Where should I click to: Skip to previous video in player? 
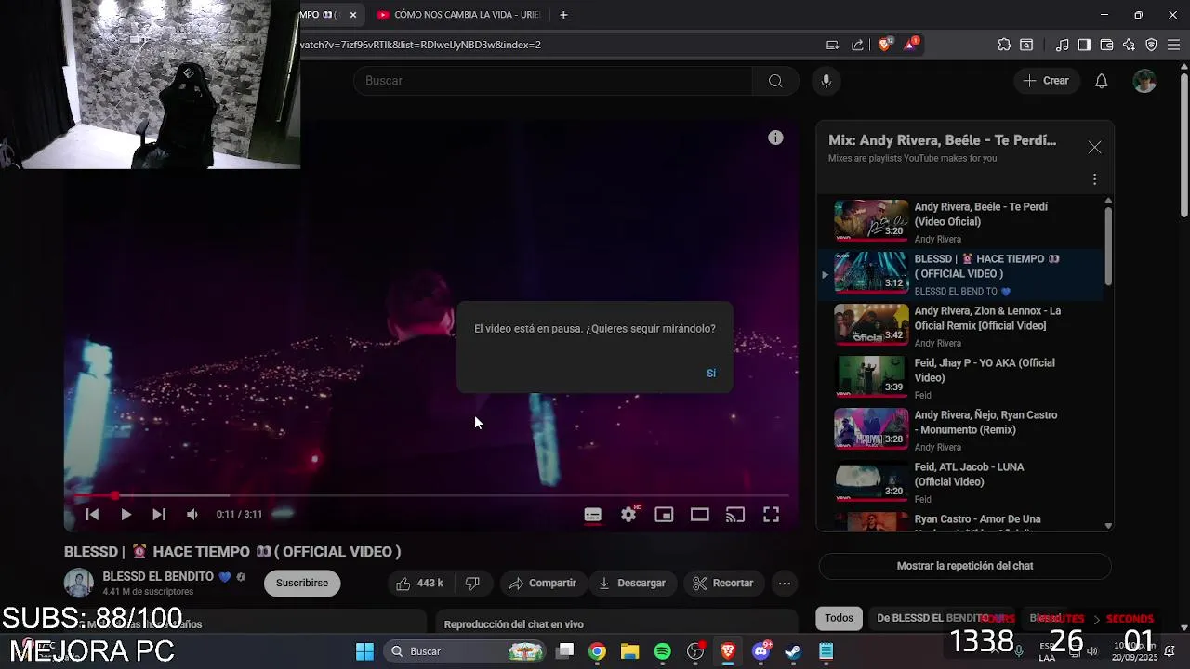click(92, 514)
